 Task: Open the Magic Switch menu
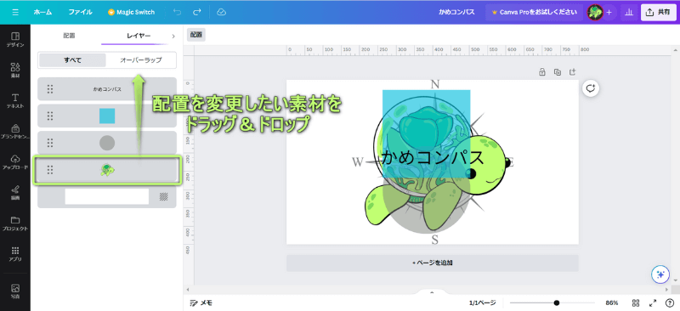pos(131,12)
